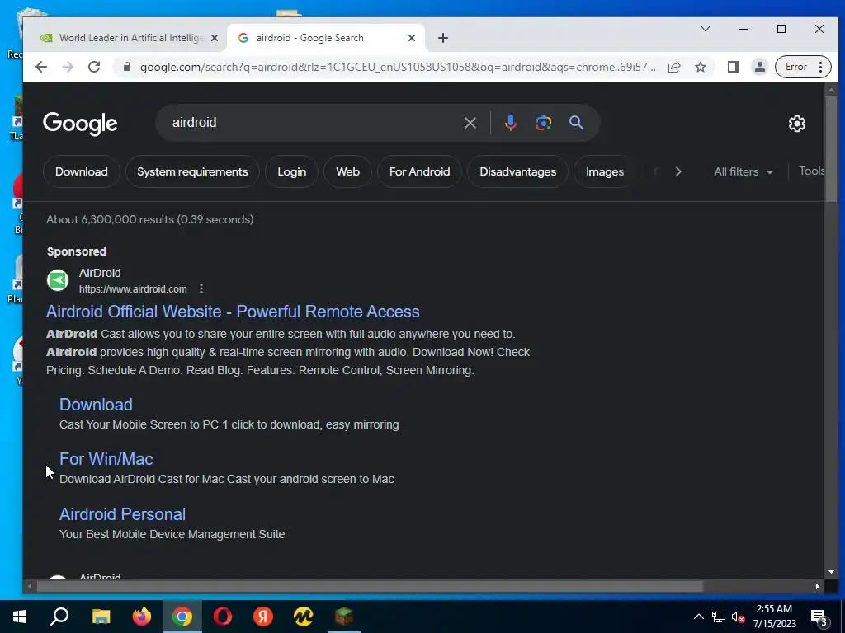The width and height of the screenshot is (845, 633).
Task: Open the Chrome side panel
Action: coord(733,67)
